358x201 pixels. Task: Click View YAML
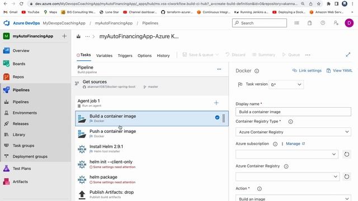point(340,71)
